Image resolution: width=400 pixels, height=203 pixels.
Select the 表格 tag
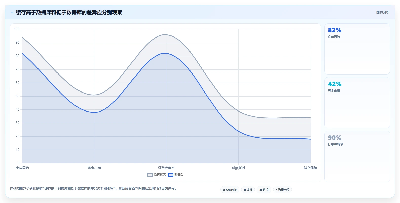[x=248, y=190]
